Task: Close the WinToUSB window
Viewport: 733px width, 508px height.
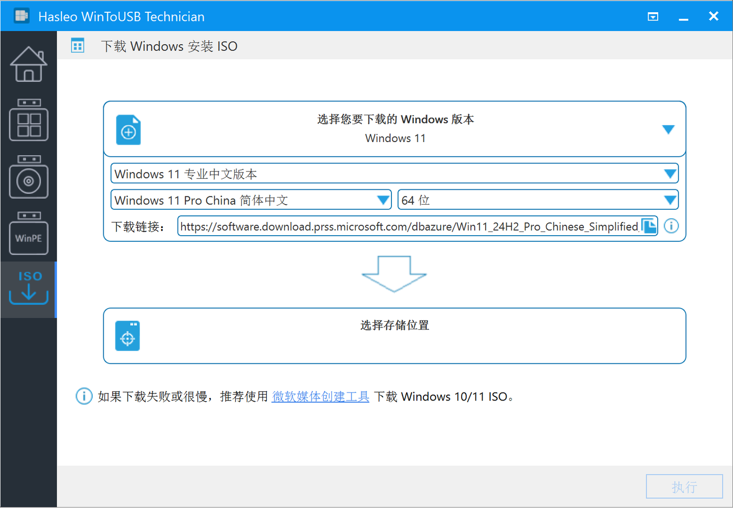Action: pos(714,16)
